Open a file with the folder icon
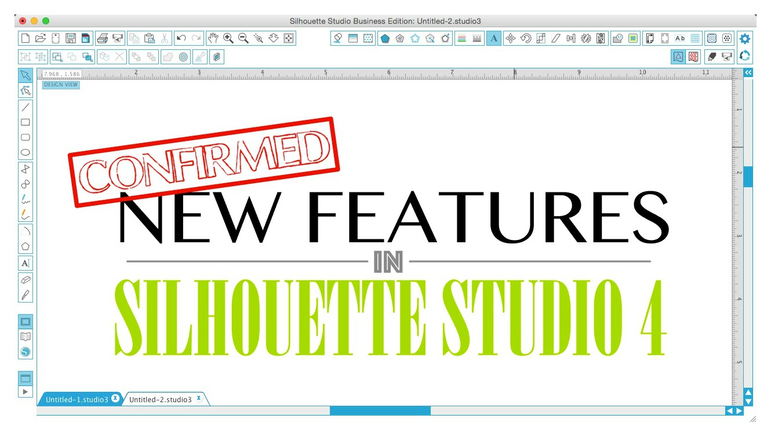The image size is (771, 437). click(40, 38)
